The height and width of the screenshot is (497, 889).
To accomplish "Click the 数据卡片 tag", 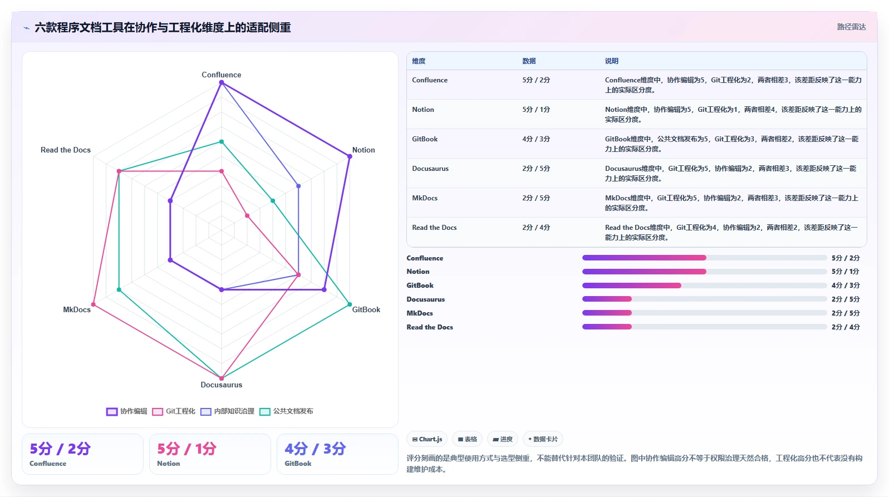I will (x=543, y=439).
